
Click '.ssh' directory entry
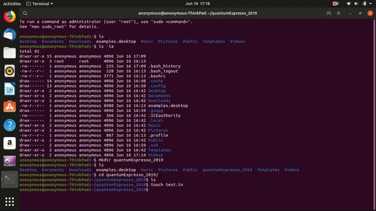(153, 145)
